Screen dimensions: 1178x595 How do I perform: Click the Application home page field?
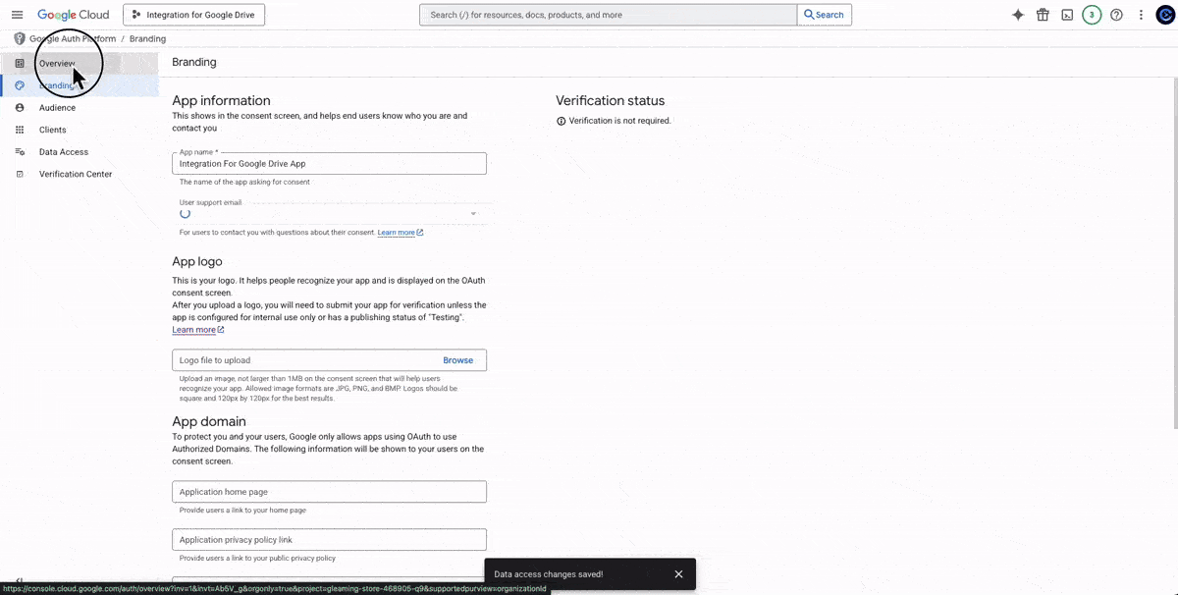pyautogui.click(x=329, y=492)
